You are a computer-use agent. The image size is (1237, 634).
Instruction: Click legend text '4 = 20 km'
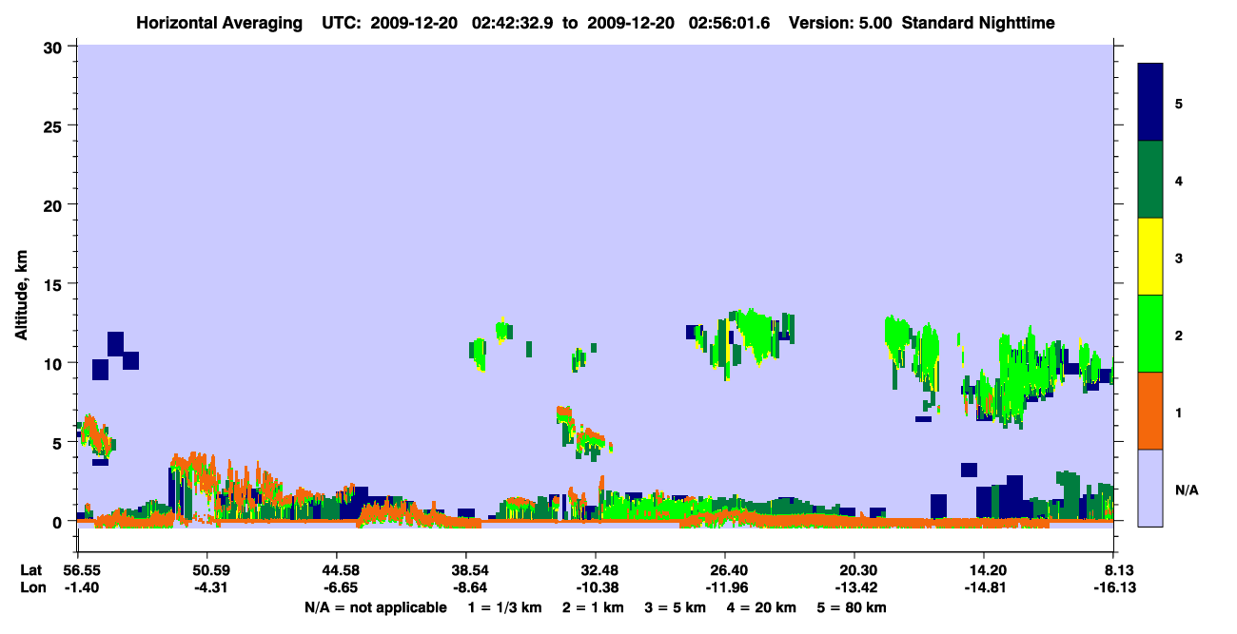pyautogui.click(x=762, y=607)
